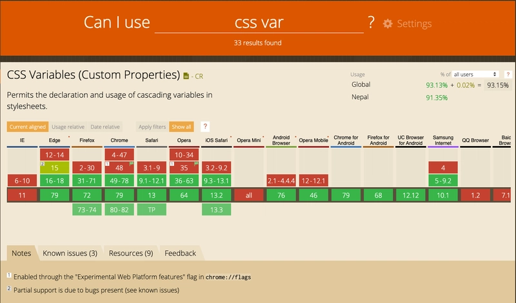Click the Edge 16-18 cell
This screenshot has width=516, height=303.
(x=55, y=181)
